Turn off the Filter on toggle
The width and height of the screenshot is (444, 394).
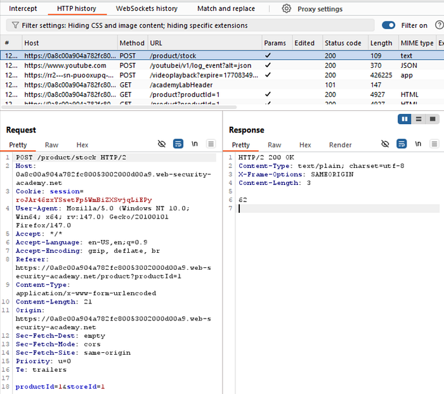point(388,25)
